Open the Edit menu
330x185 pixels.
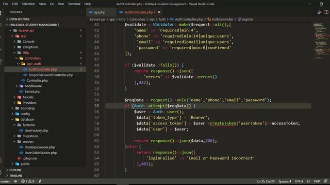[x=15, y=4]
